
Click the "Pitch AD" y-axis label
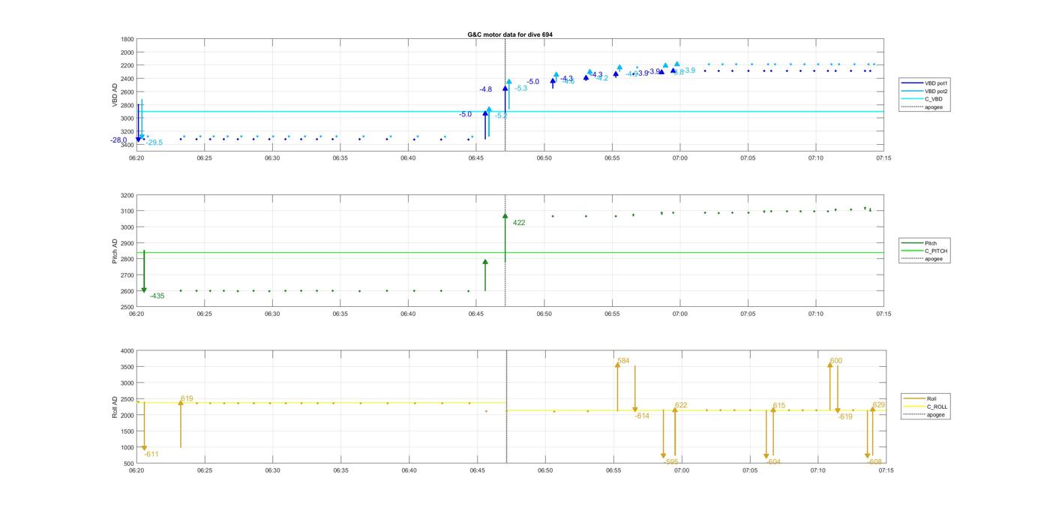pyautogui.click(x=115, y=251)
